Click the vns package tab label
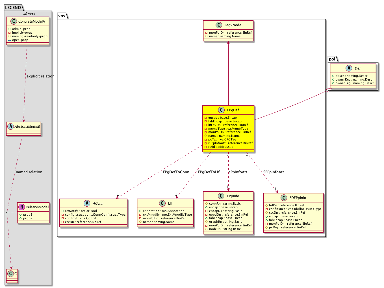This screenshot has width=384, height=288. click(x=62, y=16)
